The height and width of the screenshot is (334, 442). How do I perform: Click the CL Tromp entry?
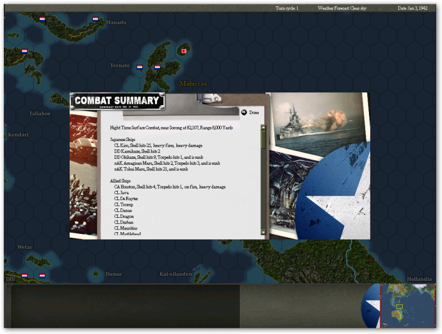click(x=123, y=205)
